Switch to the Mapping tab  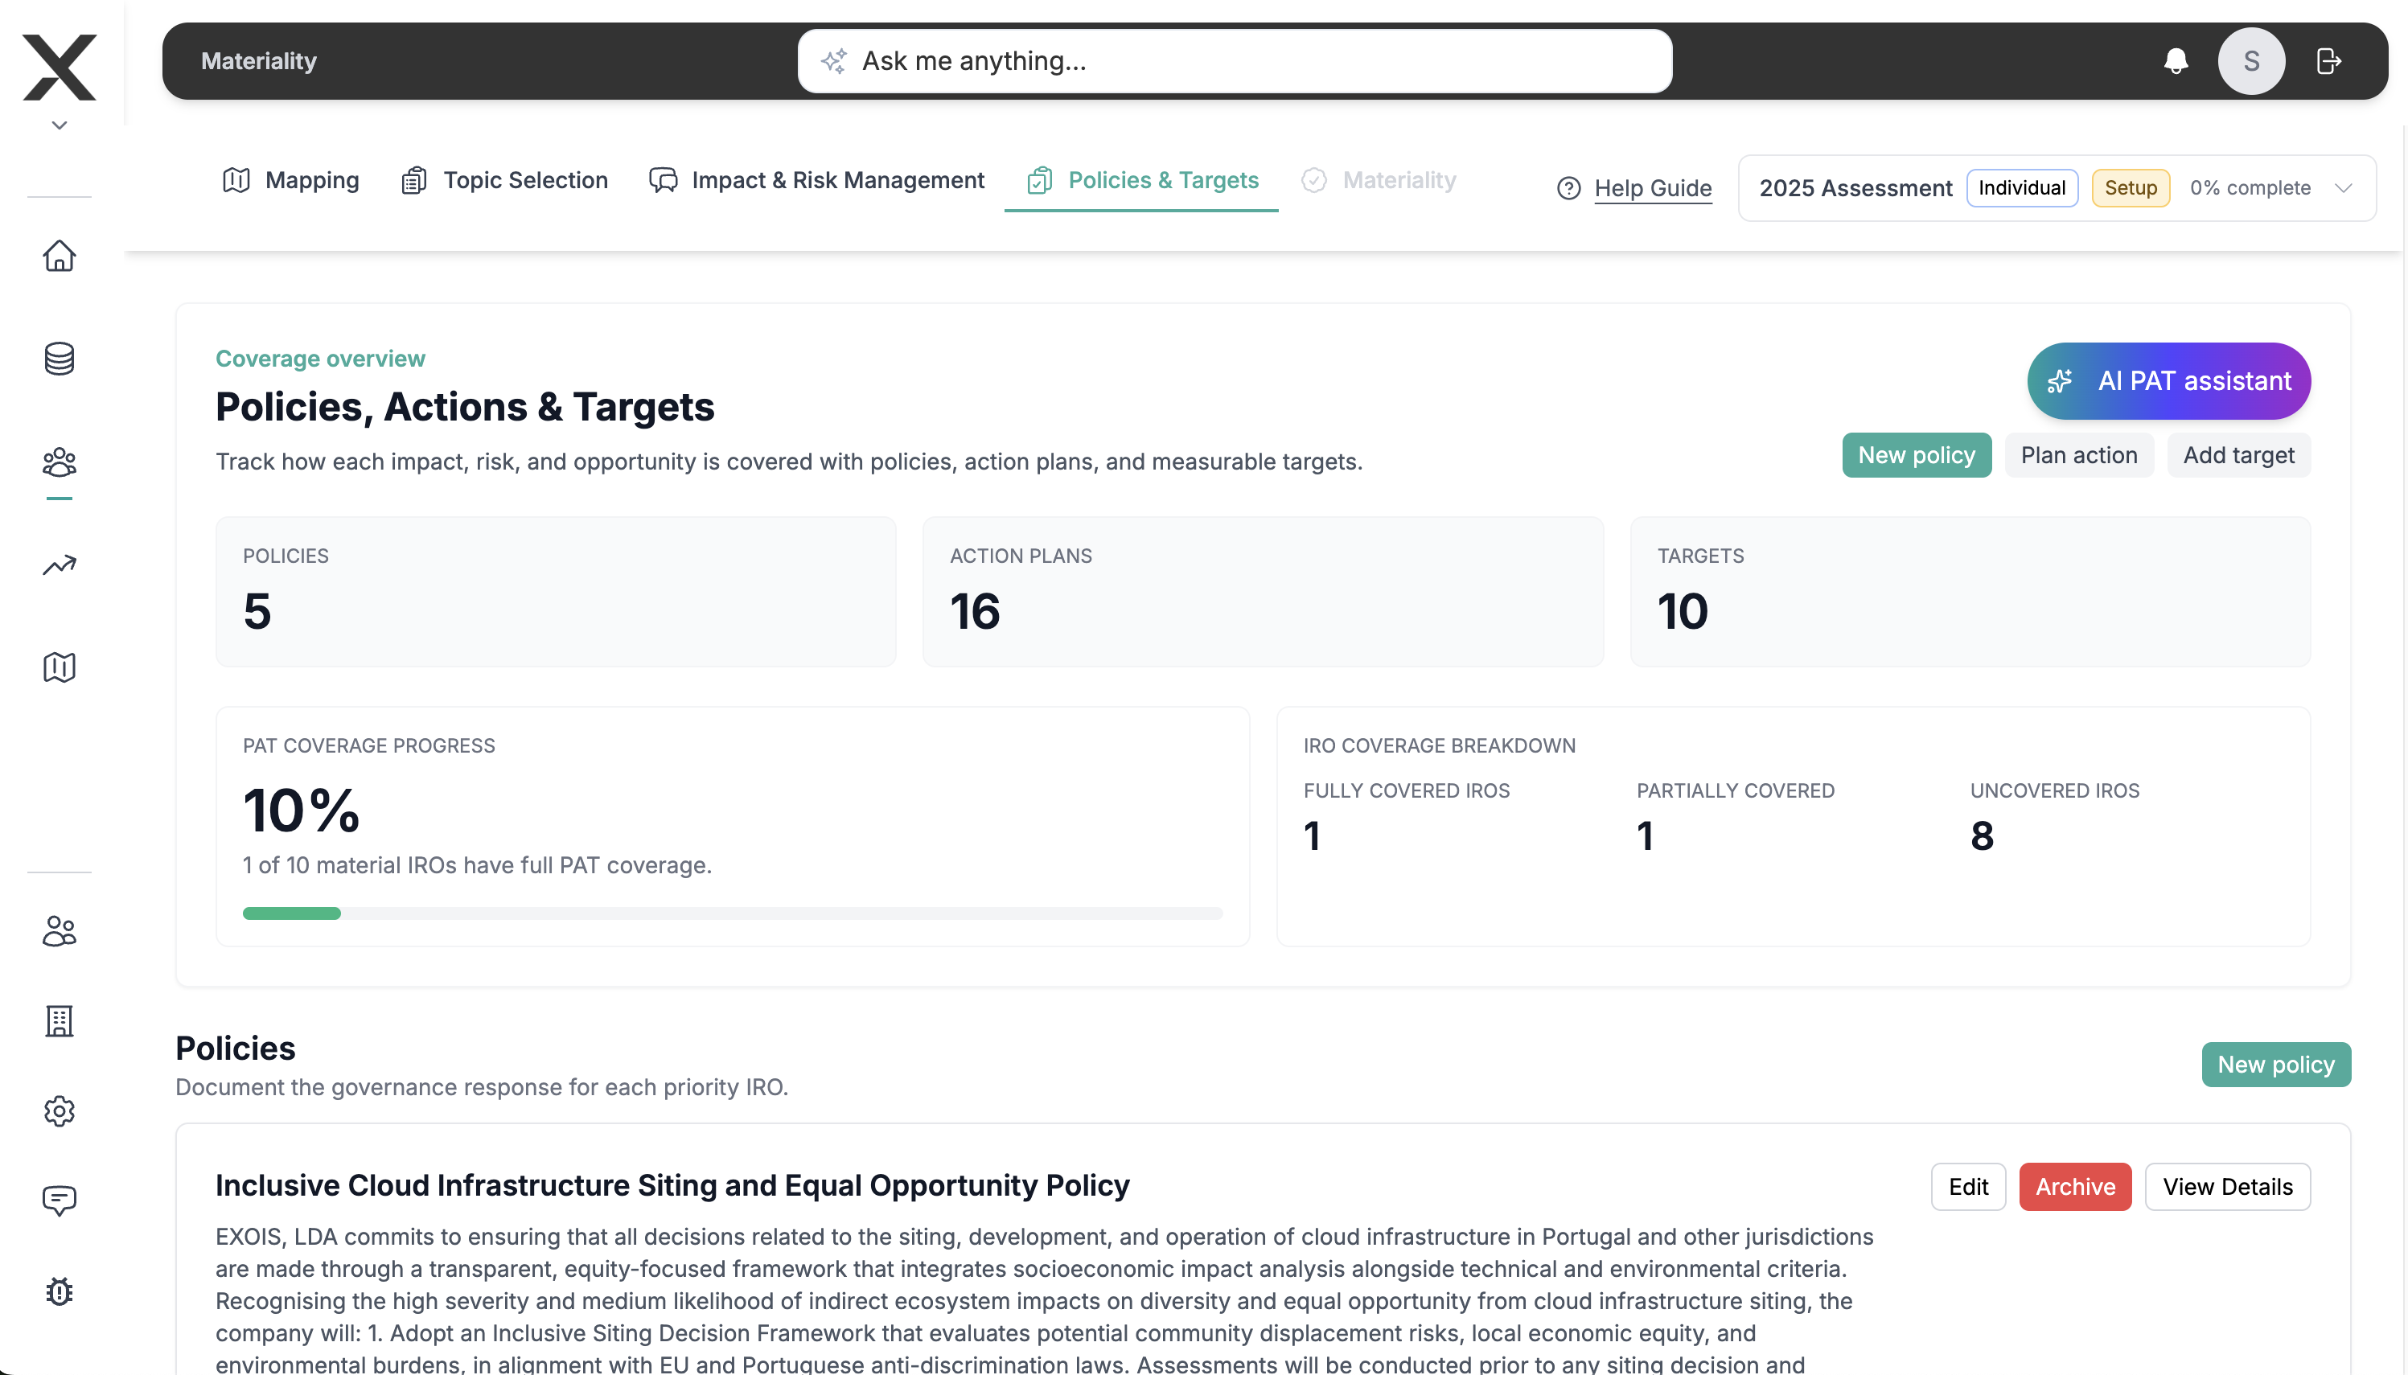tap(291, 180)
